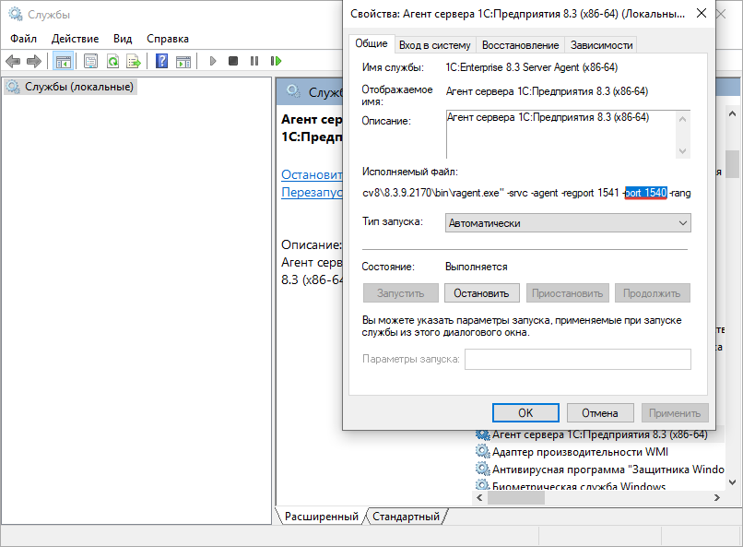Select the gear icon beside Антивирусная программа

point(482,469)
